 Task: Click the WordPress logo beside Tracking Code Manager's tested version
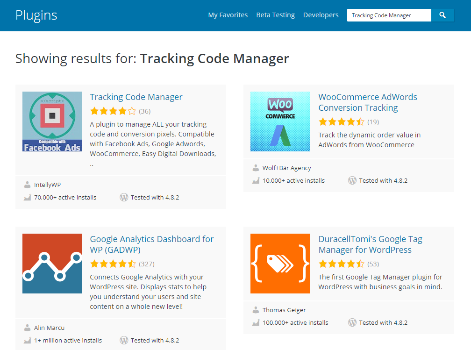[x=124, y=197]
